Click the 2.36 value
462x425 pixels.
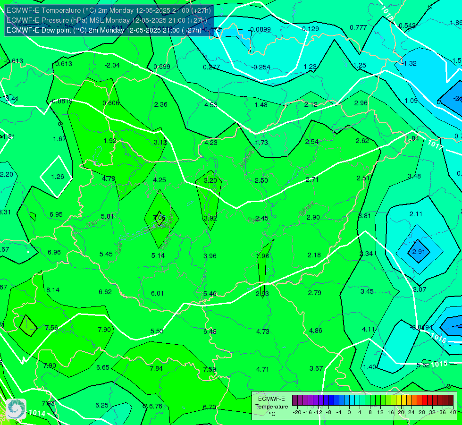(x=160, y=104)
